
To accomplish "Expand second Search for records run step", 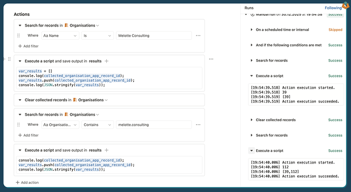I will click(x=251, y=135).
